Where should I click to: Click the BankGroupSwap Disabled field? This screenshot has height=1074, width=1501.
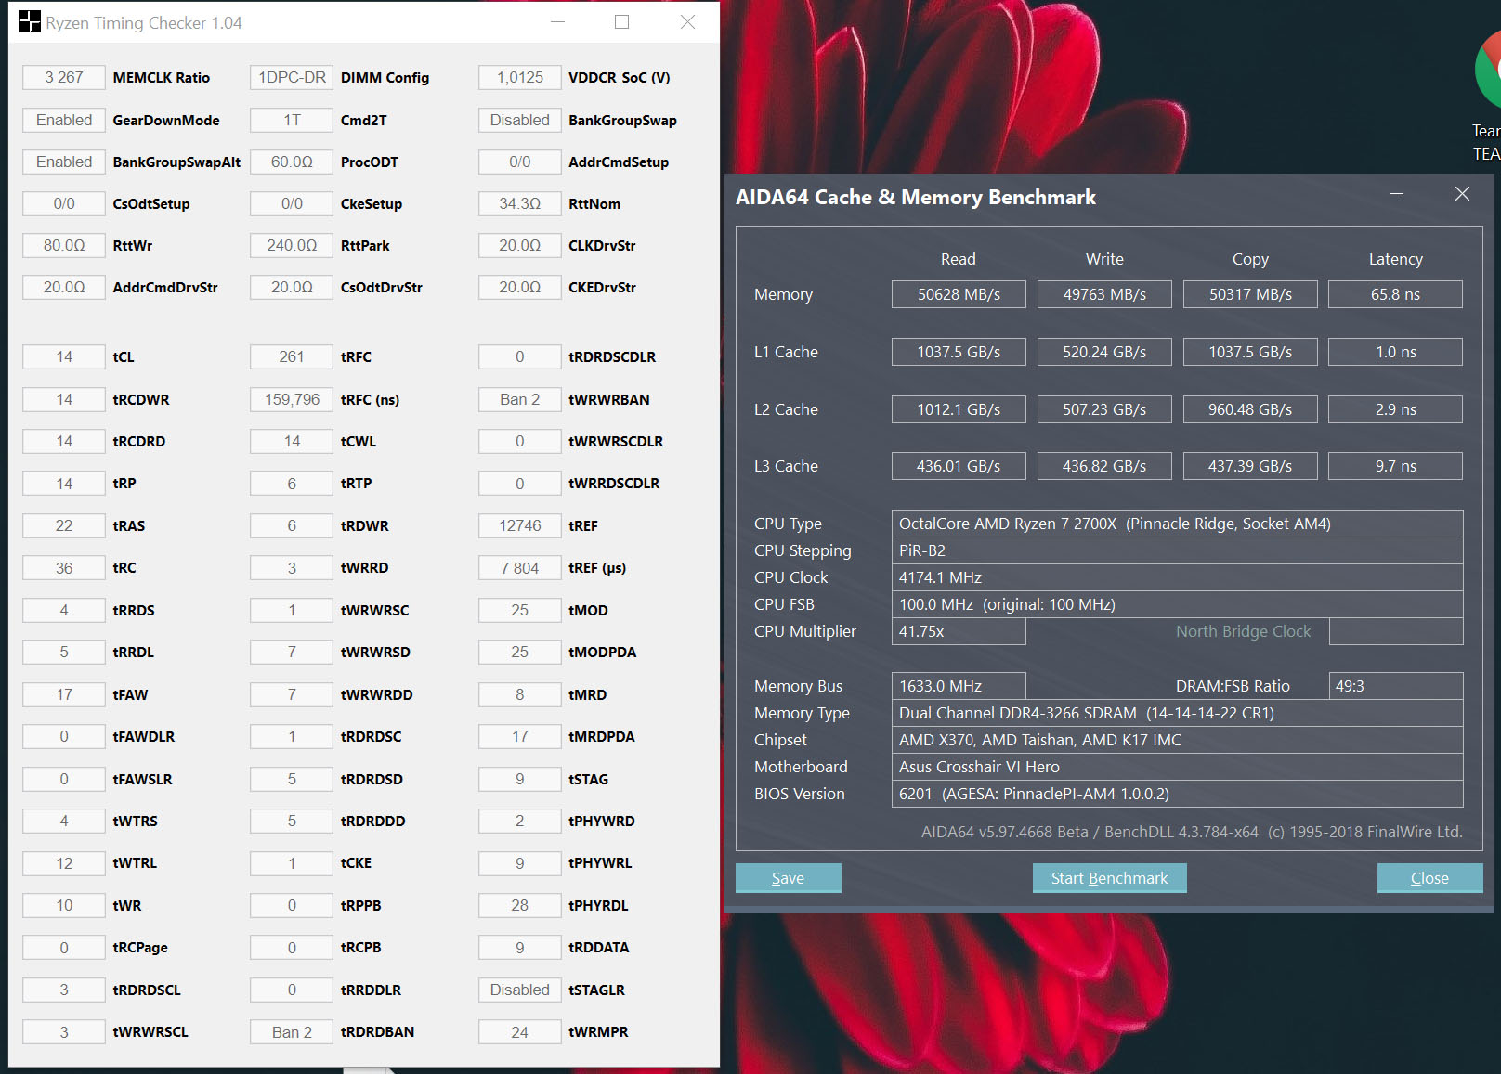click(x=520, y=121)
